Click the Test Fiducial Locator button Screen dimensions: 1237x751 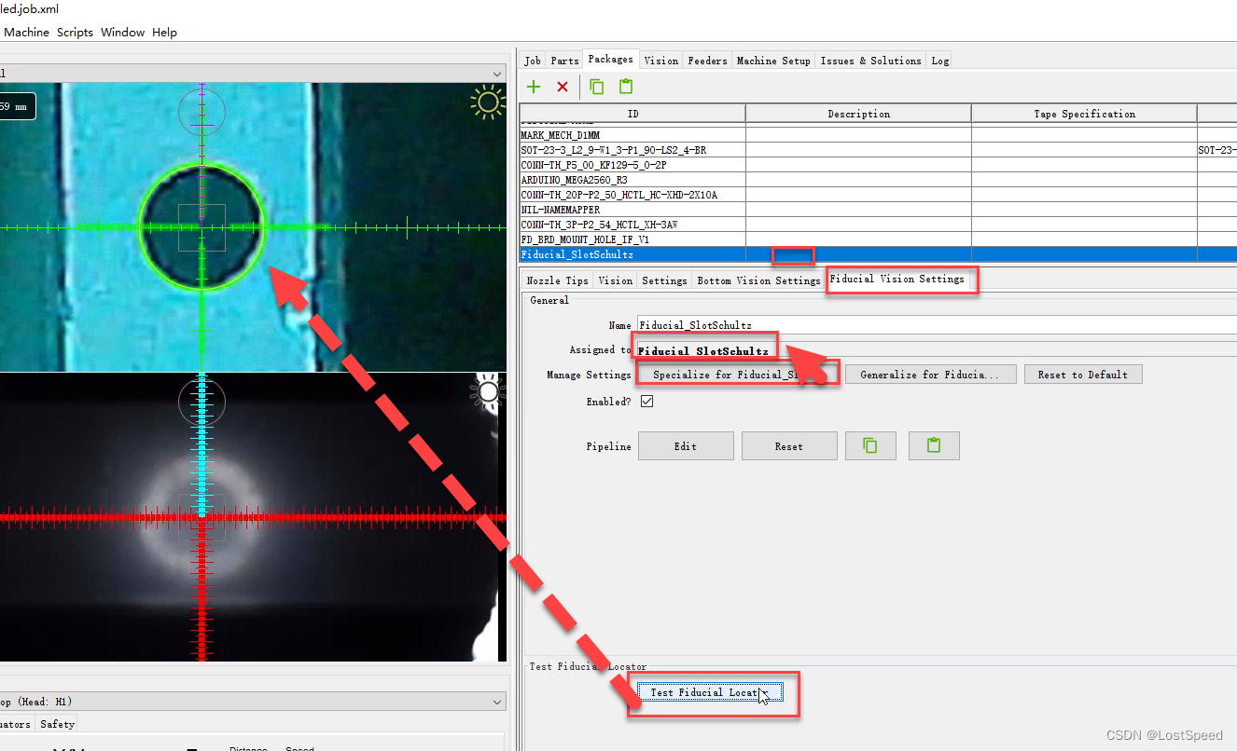pos(710,692)
